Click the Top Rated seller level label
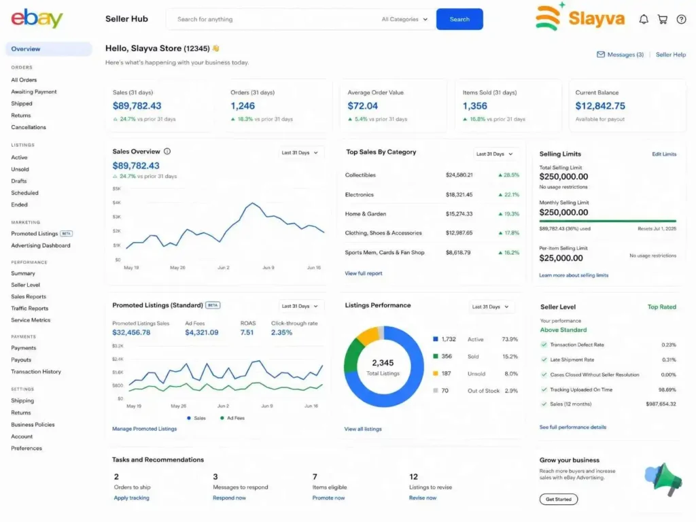The height and width of the screenshot is (522, 696). (661, 307)
